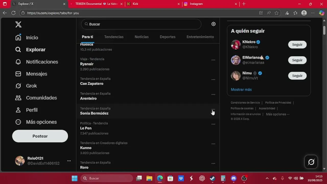
Task: Open the volume icon in the system tray
Action: click(296, 178)
